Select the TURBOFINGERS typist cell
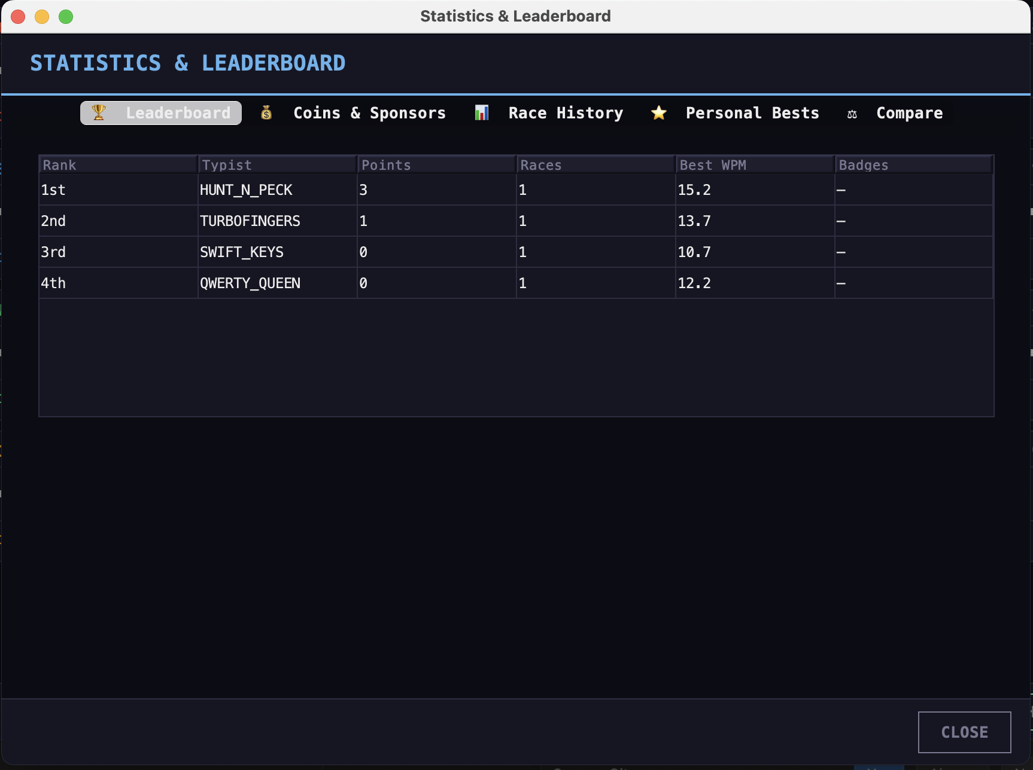 (278, 221)
